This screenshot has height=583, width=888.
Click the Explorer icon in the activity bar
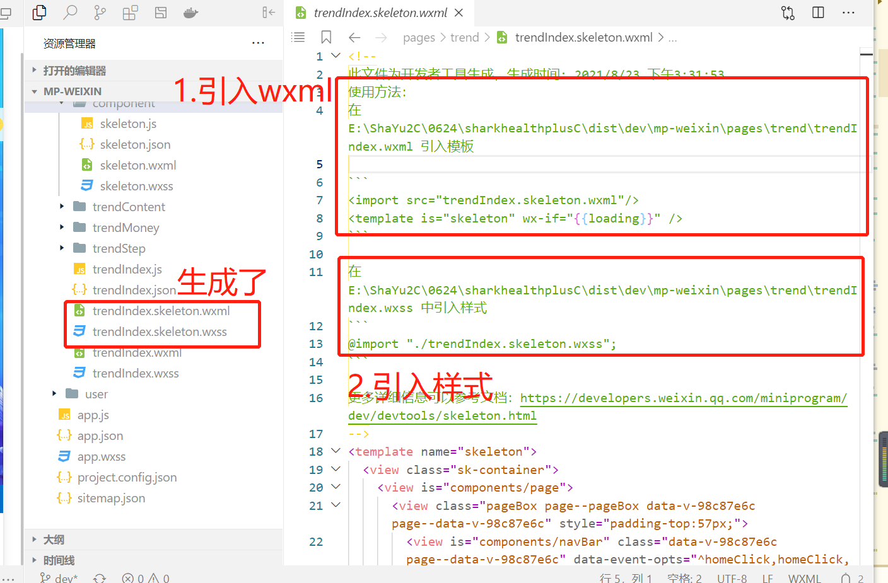point(39,12)
